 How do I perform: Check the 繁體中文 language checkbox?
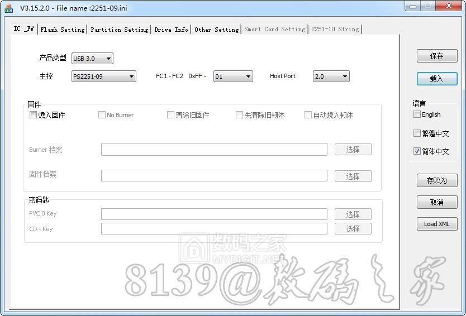417,133
